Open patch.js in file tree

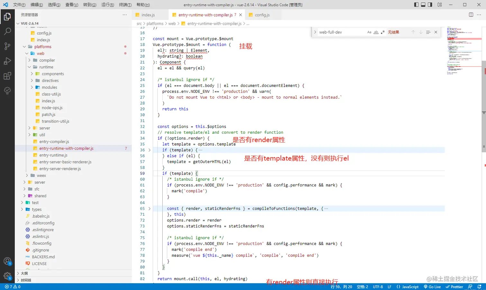click(49, 114)
